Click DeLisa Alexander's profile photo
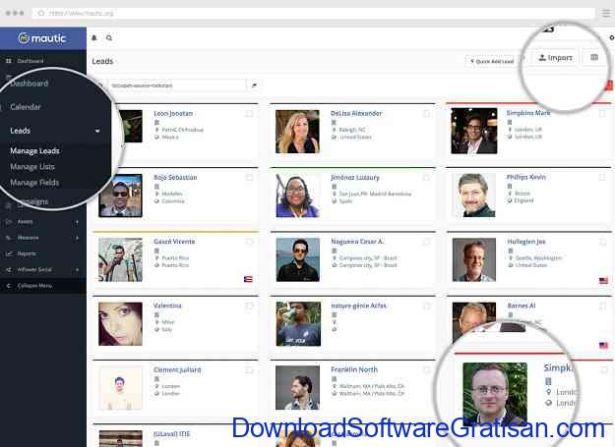This screenshot has height=447, width=615. click(x=297, y=131)
